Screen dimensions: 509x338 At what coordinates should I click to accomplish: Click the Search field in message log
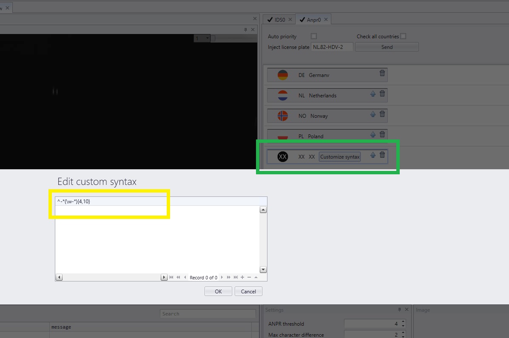pyautogui.click(x=208, y=314)
